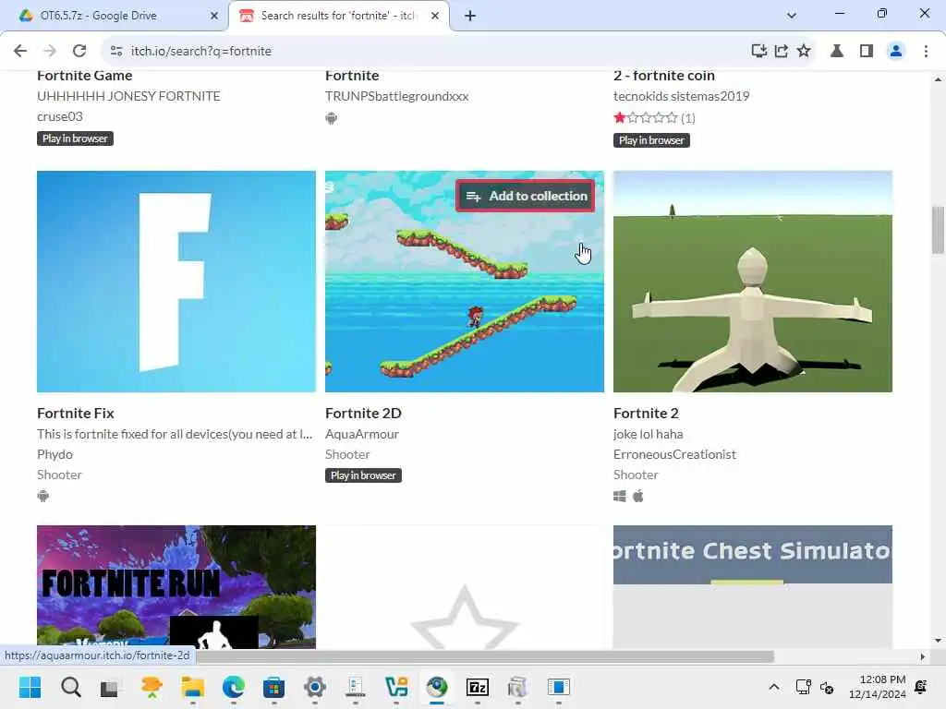Click Android icon under TRUNPSbattlegroundxxx
946x709 pixels.
click(x=332, y=118)
